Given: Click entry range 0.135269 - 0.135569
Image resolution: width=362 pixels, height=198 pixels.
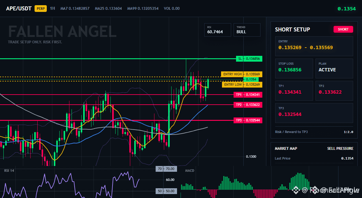Looking at the screenshot, I should click(x=306, y=48).
